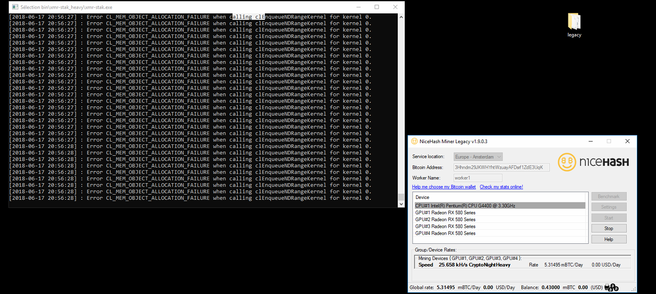Viewport: 656px width, 294px height.
Task: Expand the Service location dropdown
Action: tap(478, 157)
